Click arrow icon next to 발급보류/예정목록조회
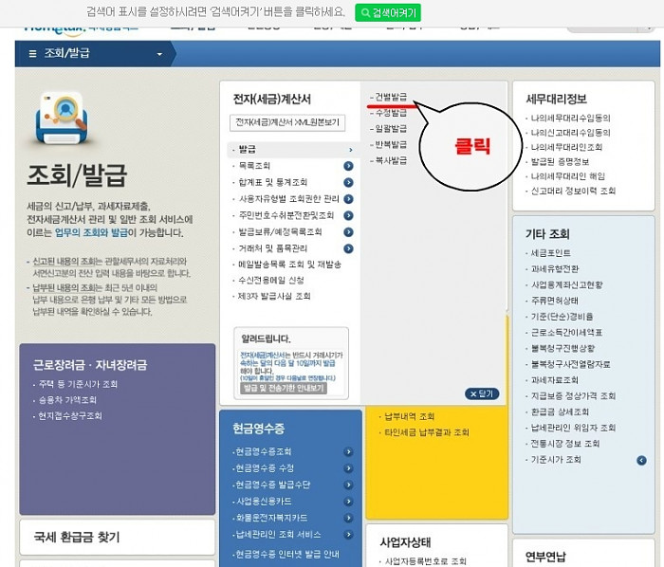 point(348,231)
